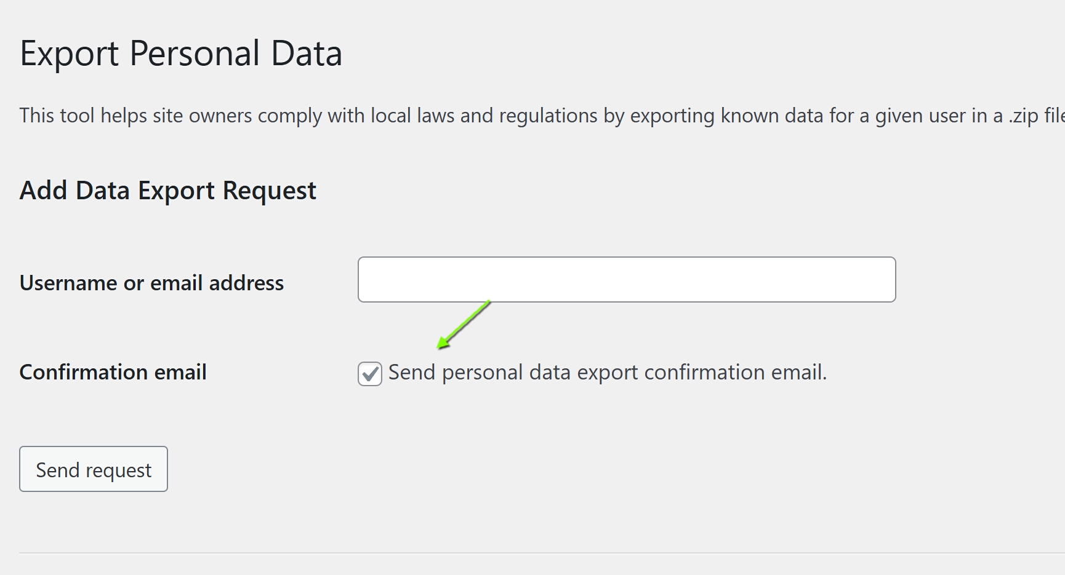Click the green arrow annotation
Image resolution: width=1065 pixels, height=575 pixels.
[x=464, y=325]
